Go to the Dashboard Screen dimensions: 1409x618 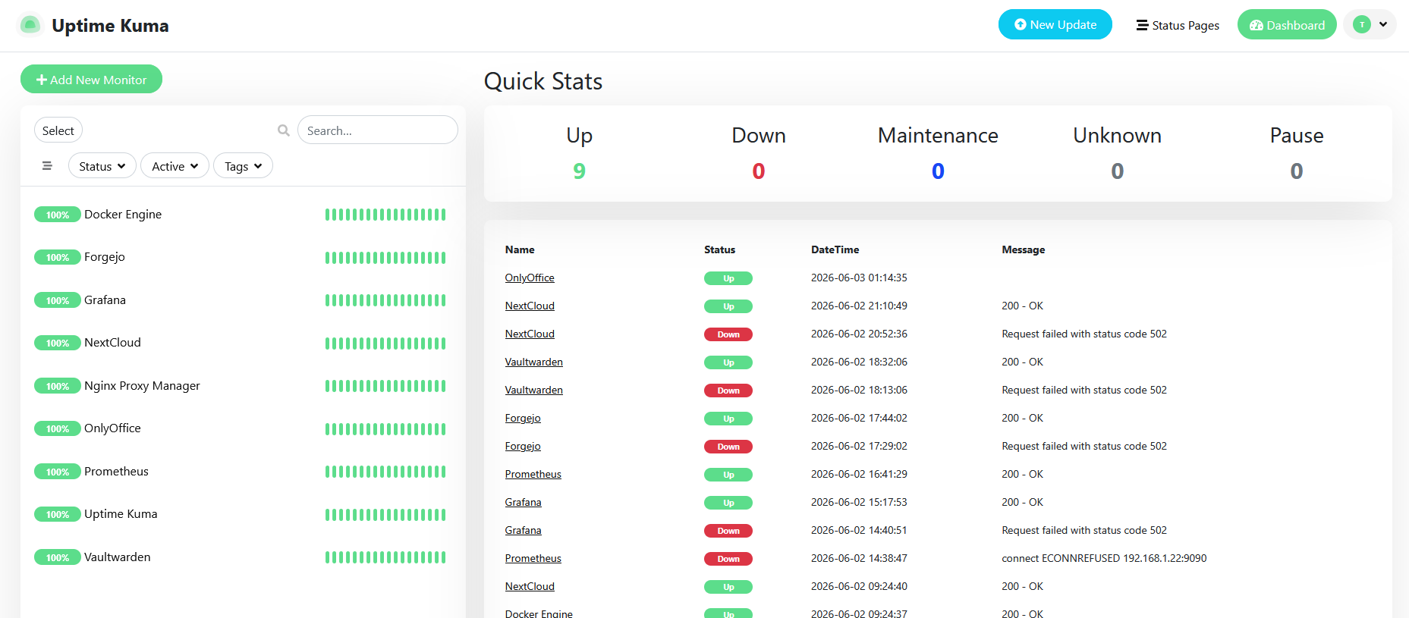[x=1287, y=24]
